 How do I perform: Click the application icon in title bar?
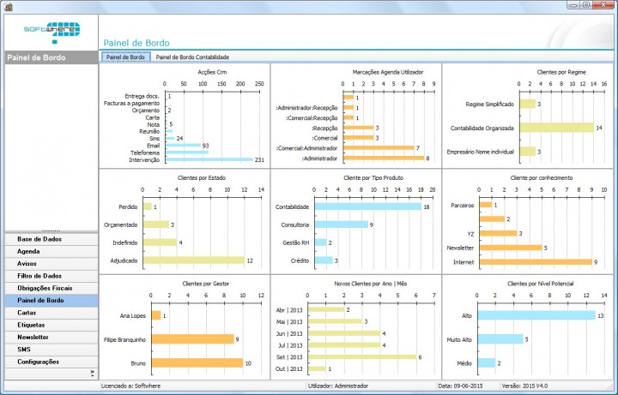point(9,6)
